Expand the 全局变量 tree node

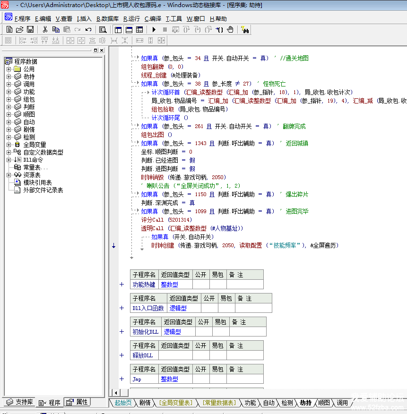pos(9,145)
